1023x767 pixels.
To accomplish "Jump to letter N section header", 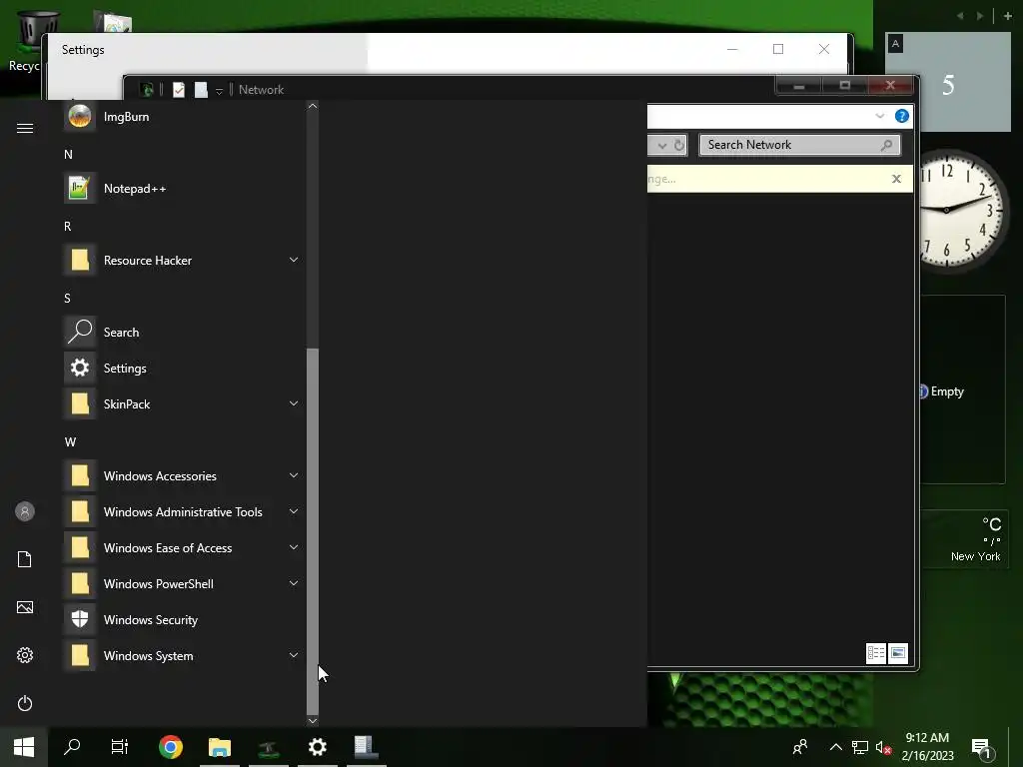I will click(x=68, y=155).
